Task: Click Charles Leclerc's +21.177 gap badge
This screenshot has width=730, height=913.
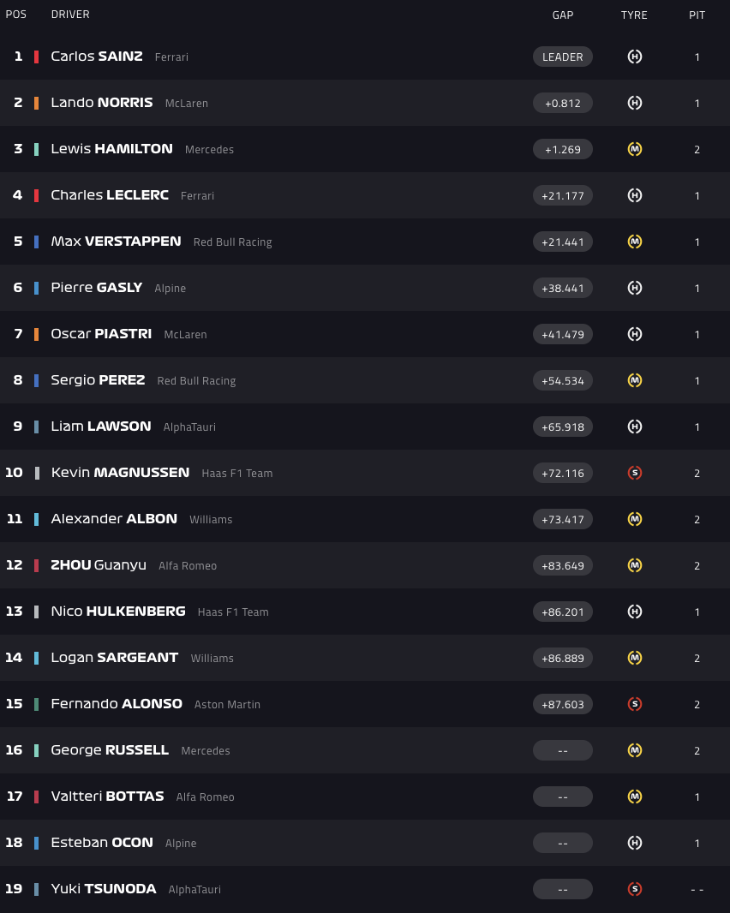Action: point(563,195)
